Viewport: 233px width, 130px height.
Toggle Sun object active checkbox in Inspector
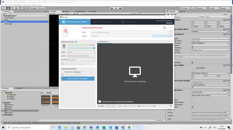(172, 14)
